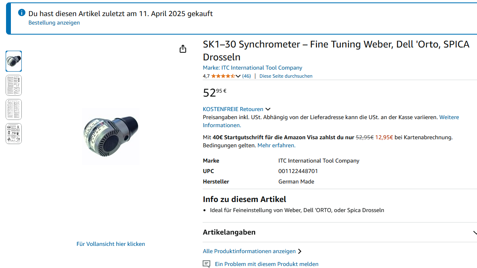Open Bestellung anzeigen link
This screenshot has height=268, width=477.
(54, 23)
